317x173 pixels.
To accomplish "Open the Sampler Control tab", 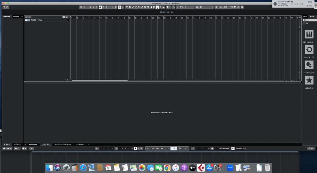I will [x=63, y=144].
